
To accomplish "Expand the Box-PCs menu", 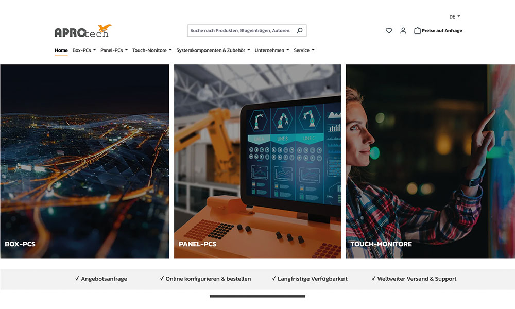I will pyautogui.click(x=82, y=50).
